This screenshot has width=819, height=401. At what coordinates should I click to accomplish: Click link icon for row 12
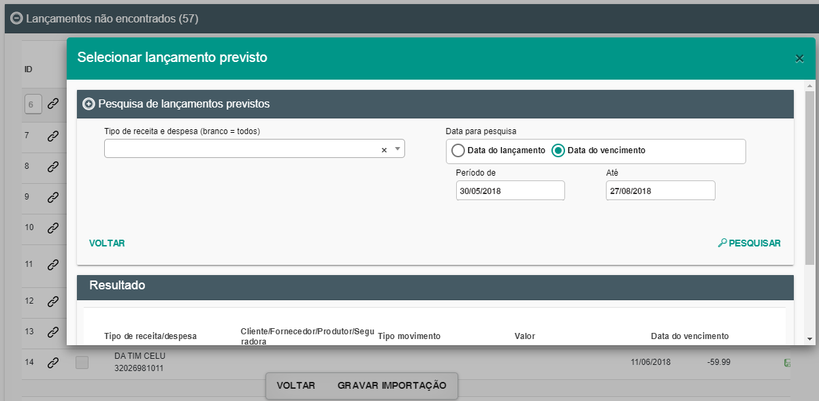tap(52, 301)
